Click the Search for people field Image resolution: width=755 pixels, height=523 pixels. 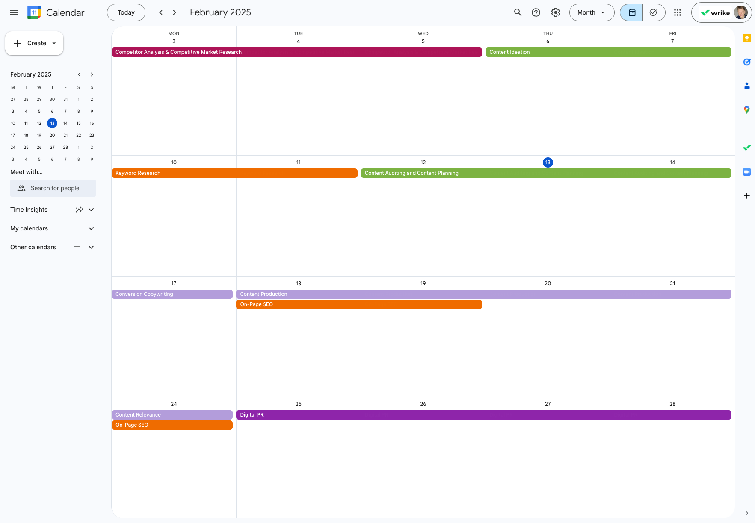[53, 188]
